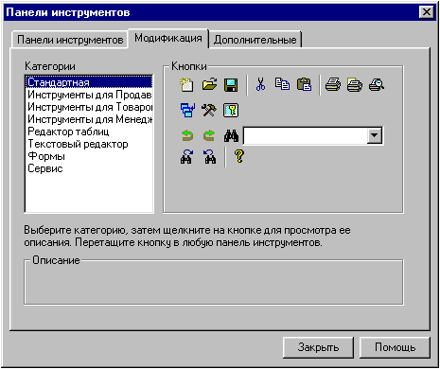Select Инструменты для Менедж category
The height and width of the screenshot is (369, 440).
click(89, 119)
